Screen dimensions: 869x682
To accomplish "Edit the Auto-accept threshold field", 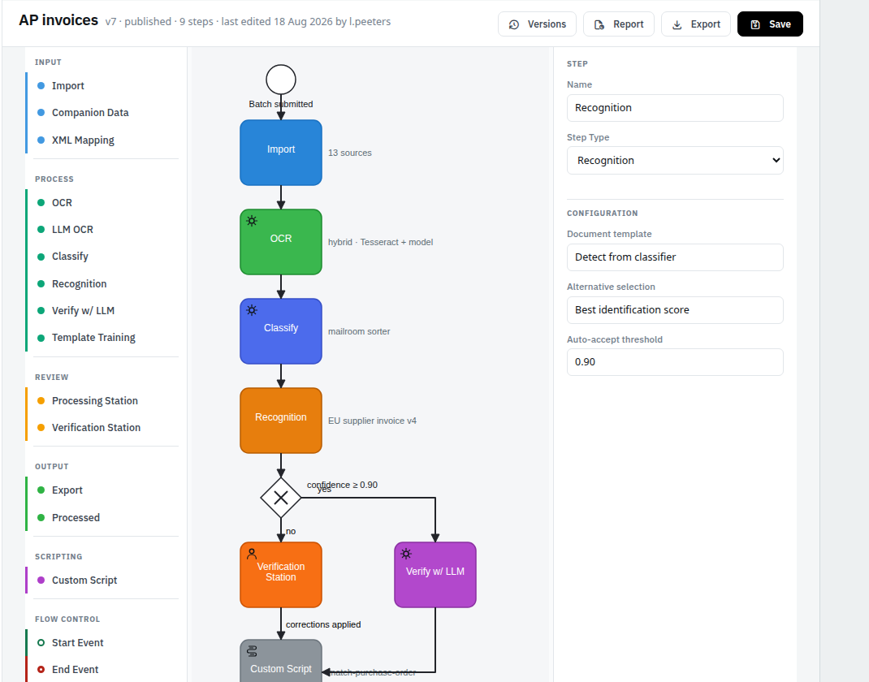I will pyautogui.click(x=675, y=362).
